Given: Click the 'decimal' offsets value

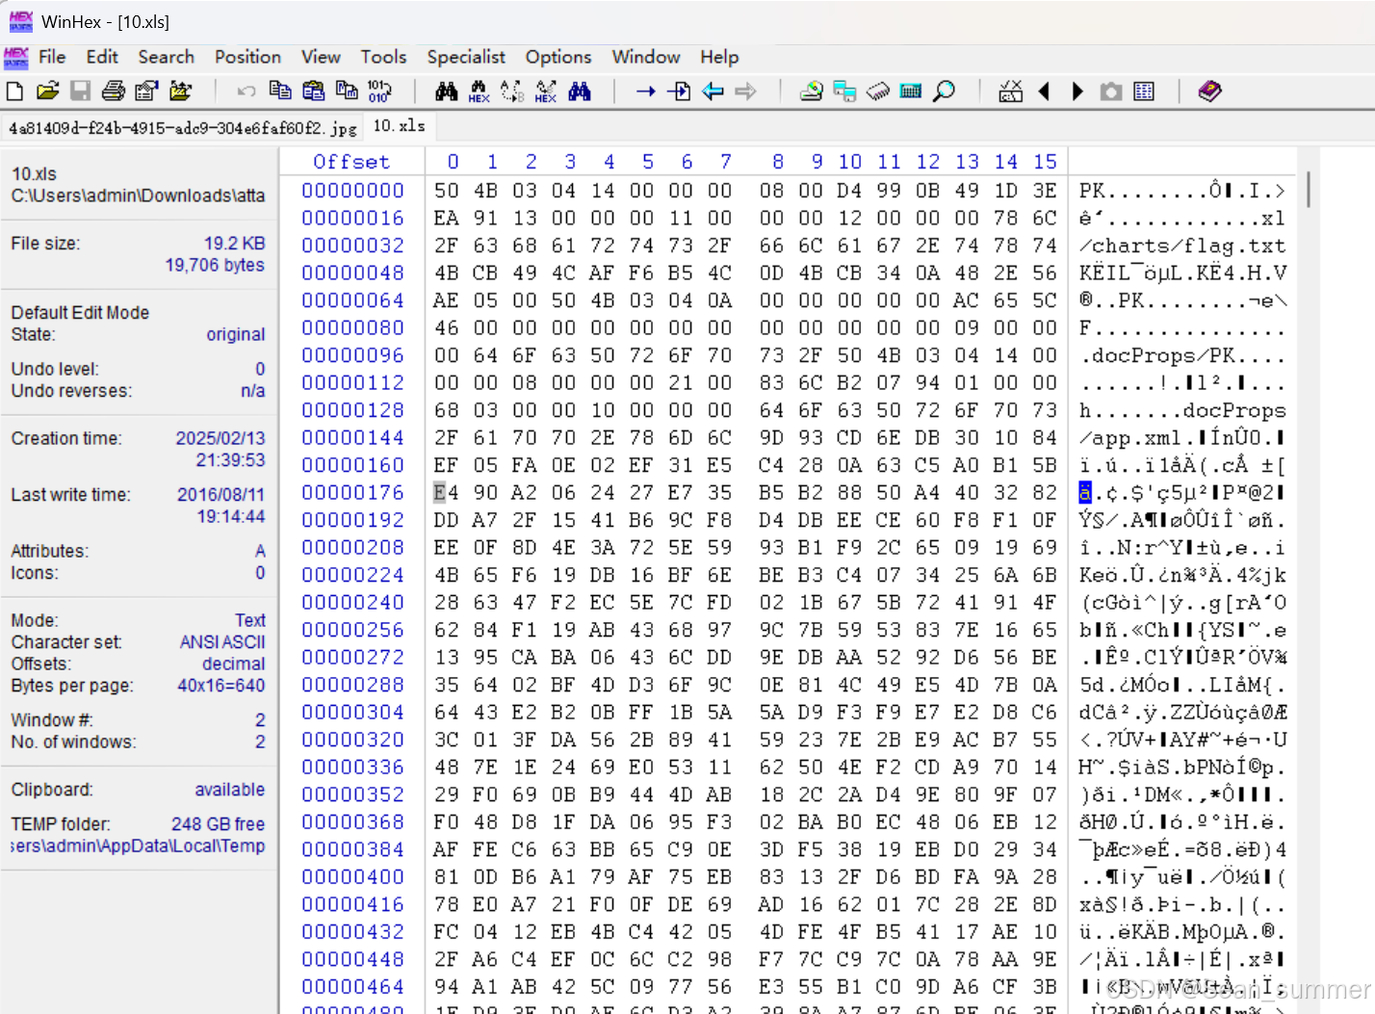Looking at the screenshot, I should pyautogui.click(x=233, y=664).
